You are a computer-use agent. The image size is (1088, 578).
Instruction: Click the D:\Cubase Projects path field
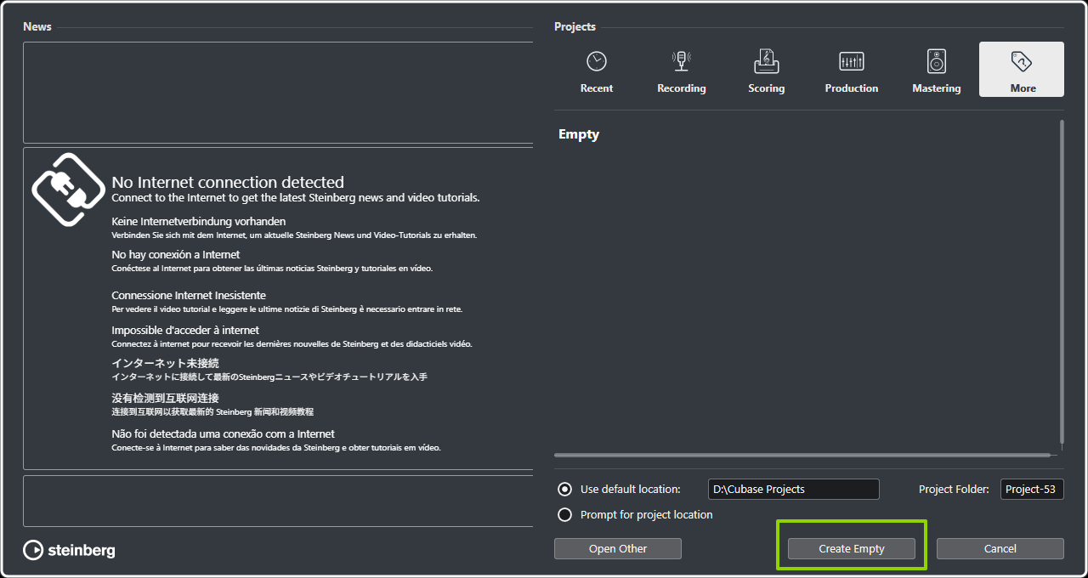[x=793, y=490]
